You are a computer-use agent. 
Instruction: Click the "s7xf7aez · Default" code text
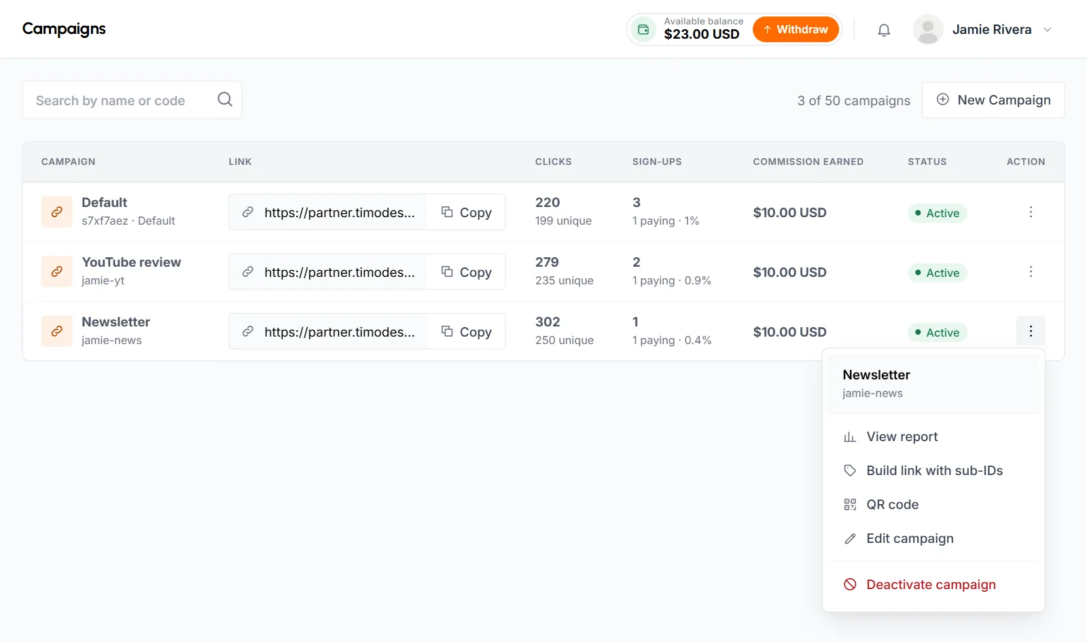(x=128, y=221)
